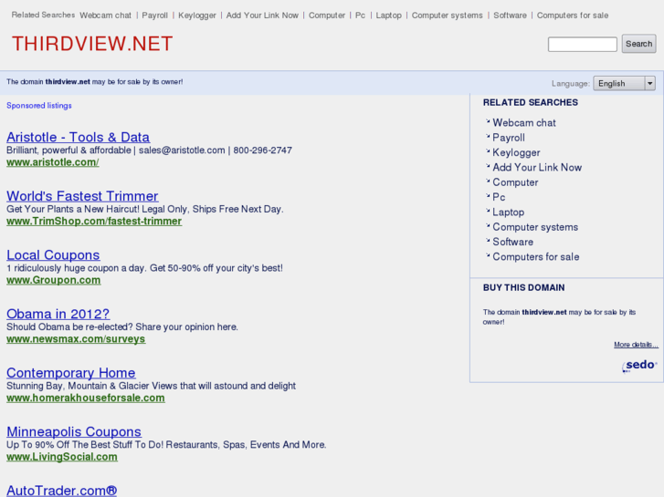The image size is (664, 497).
Task: Click 'Up To 90% Off' description text
Action: pyautogui.click(x=166, y=444)
